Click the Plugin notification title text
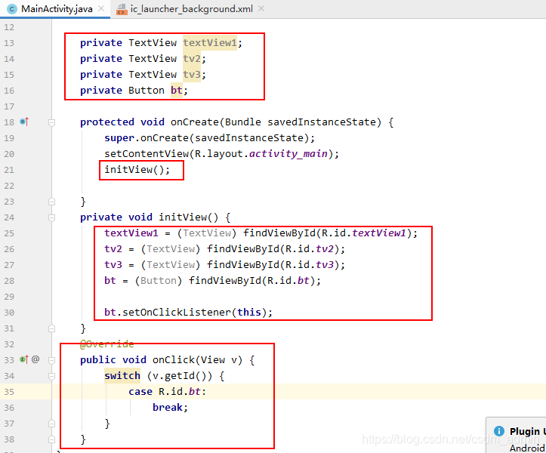This screenshot has height=453, width=546. click(527, 431)
